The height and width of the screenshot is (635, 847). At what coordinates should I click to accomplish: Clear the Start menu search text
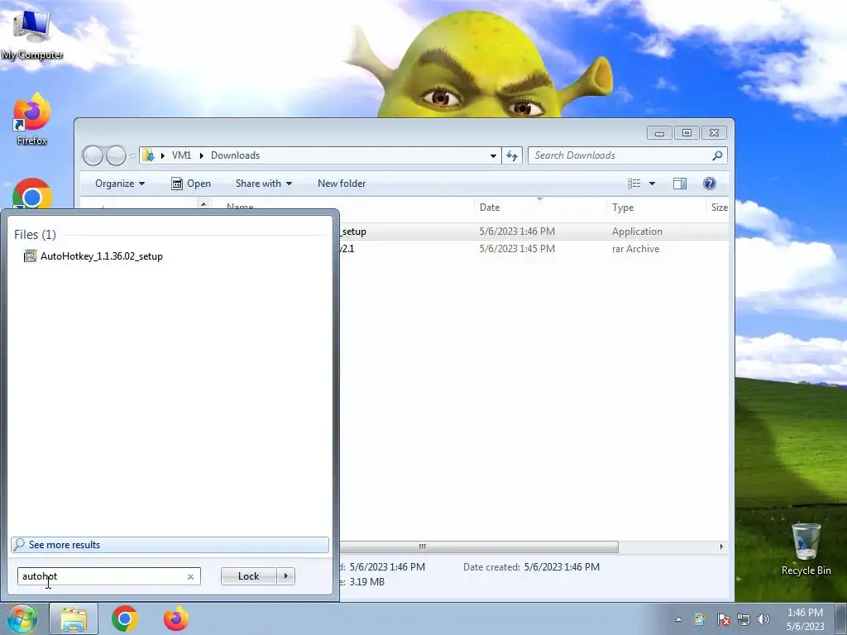click(190, 576)
